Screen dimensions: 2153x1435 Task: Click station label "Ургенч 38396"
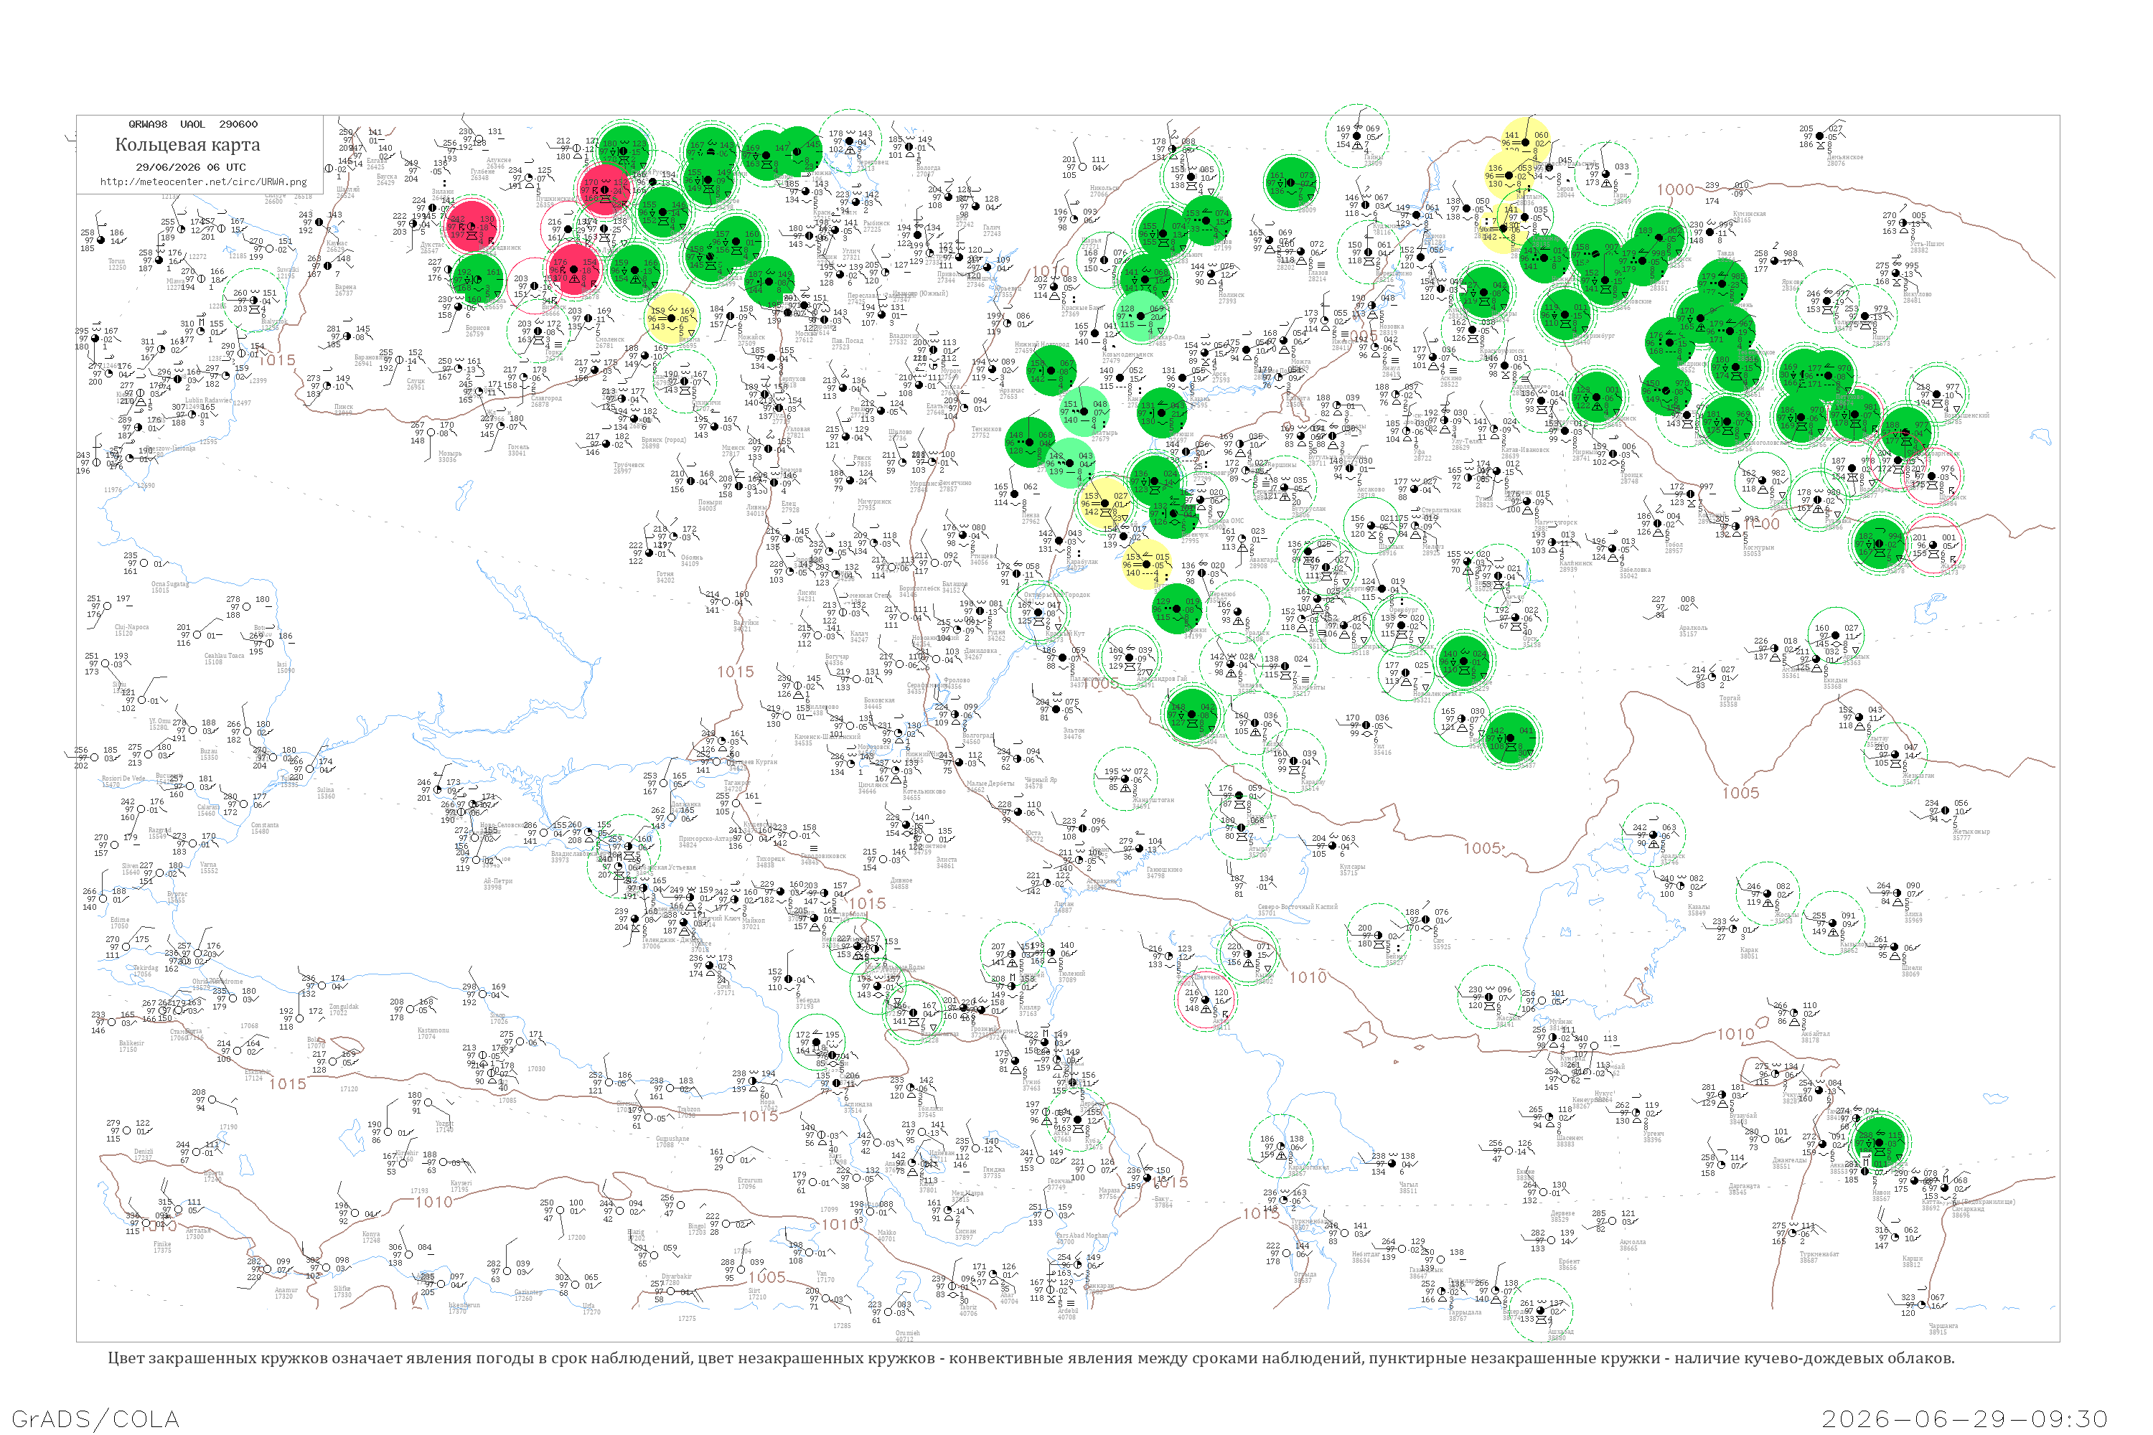pos(1654,1137)
